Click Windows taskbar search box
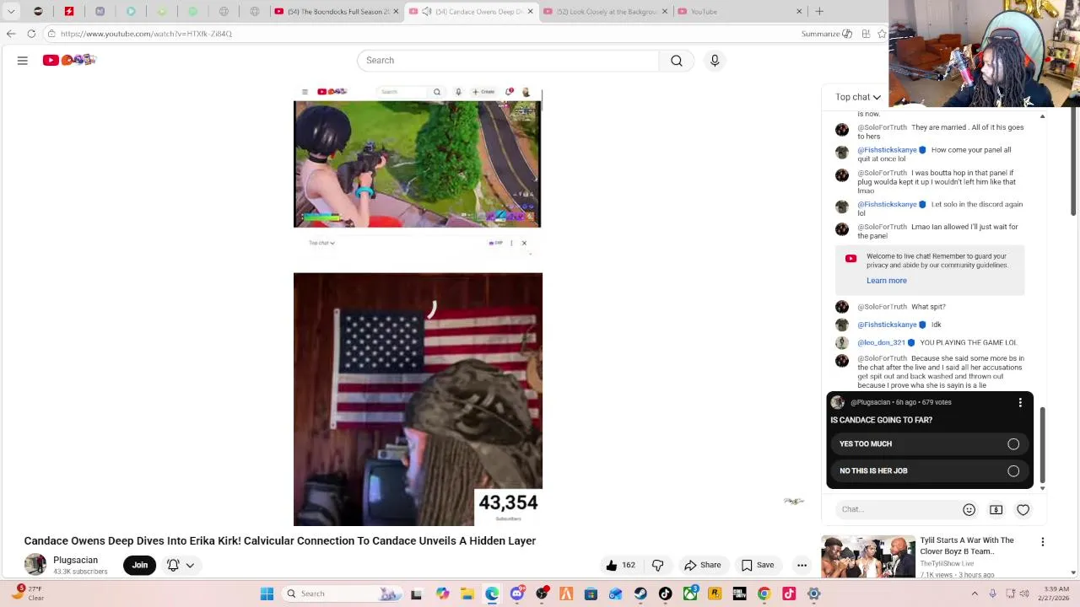Image resolution: width=1080 pixels, height=607 pixels. point(343,594)
